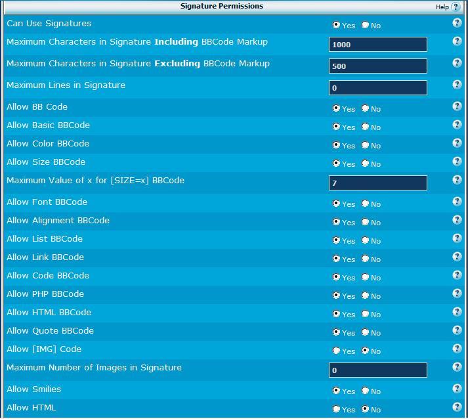Disable Allow Color BBCode with No
468x419 pixels.
pyautogui.click(x=366, y=145)
